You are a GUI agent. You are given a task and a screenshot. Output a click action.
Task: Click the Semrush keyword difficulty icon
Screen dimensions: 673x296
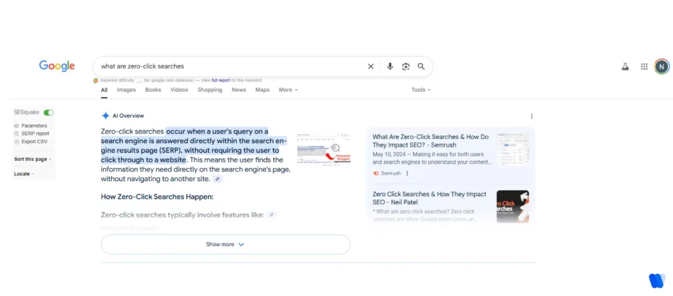coord(96,81)
